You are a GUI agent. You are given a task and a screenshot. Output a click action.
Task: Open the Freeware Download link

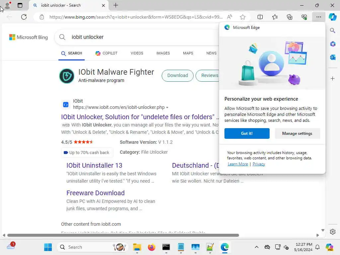click(95, 193)
